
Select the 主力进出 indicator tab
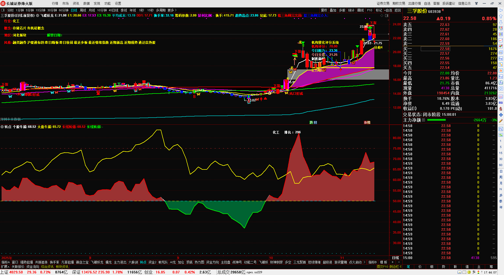click(120, 262)
